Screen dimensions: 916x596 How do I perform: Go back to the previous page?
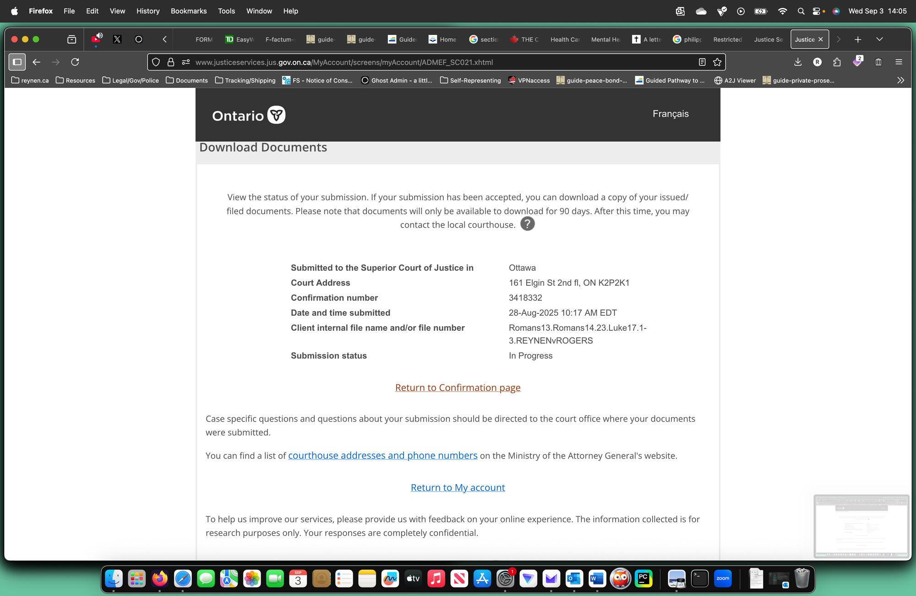coord(37,62)
